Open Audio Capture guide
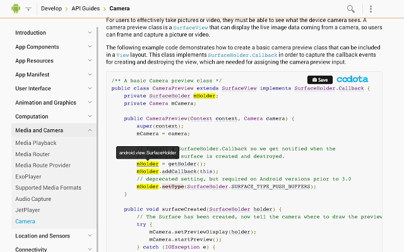 (x=33, y=199)
